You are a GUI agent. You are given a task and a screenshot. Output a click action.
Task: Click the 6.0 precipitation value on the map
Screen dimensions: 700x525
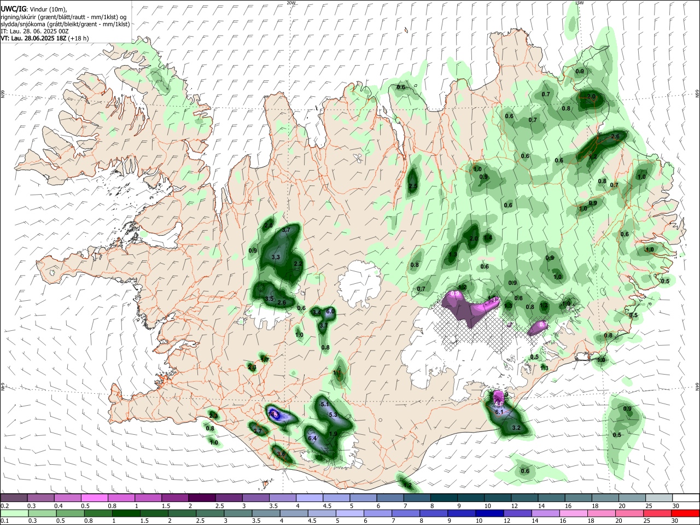click(x=330, y=311)
